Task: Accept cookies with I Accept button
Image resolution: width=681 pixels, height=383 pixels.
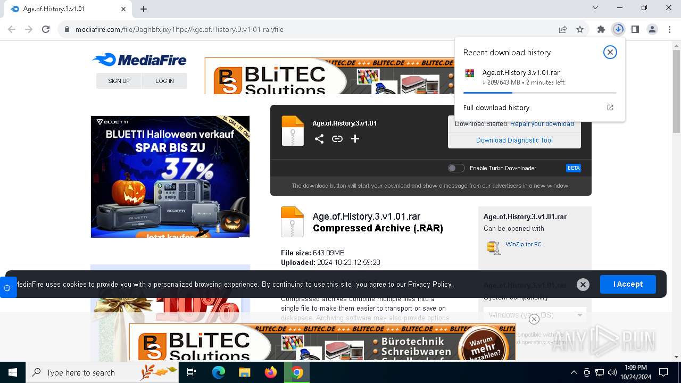Action: pyautogui.click(x=628, y=284)
